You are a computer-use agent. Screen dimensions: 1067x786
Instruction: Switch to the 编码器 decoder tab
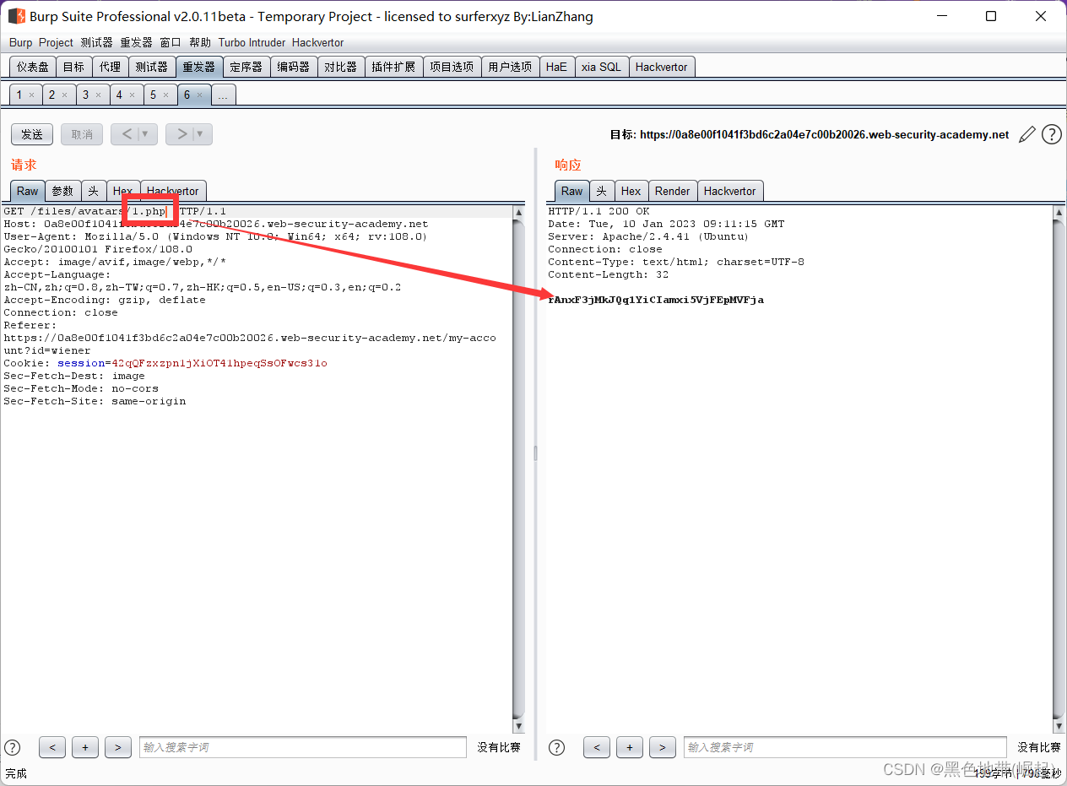[x=294, y=67]
